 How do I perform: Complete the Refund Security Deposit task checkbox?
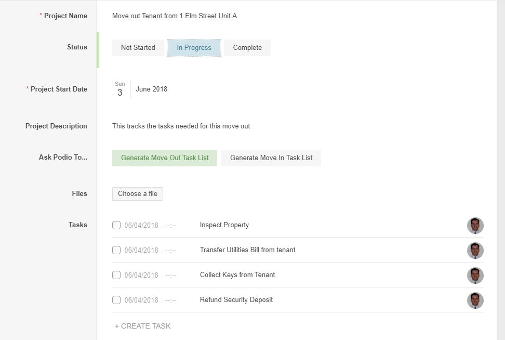click(x=116, y=300)
